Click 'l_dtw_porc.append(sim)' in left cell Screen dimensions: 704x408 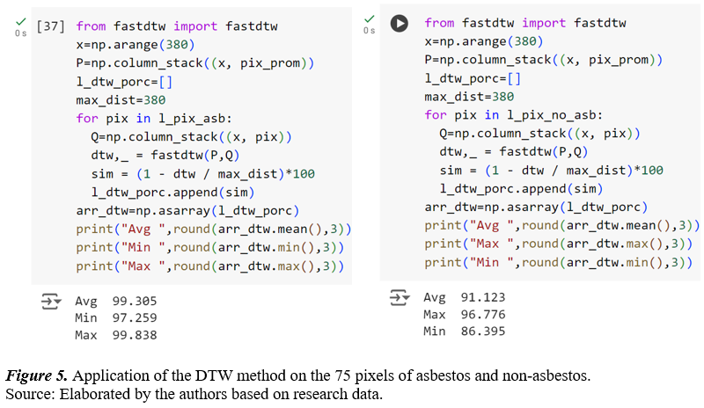(x=172, y=192)
